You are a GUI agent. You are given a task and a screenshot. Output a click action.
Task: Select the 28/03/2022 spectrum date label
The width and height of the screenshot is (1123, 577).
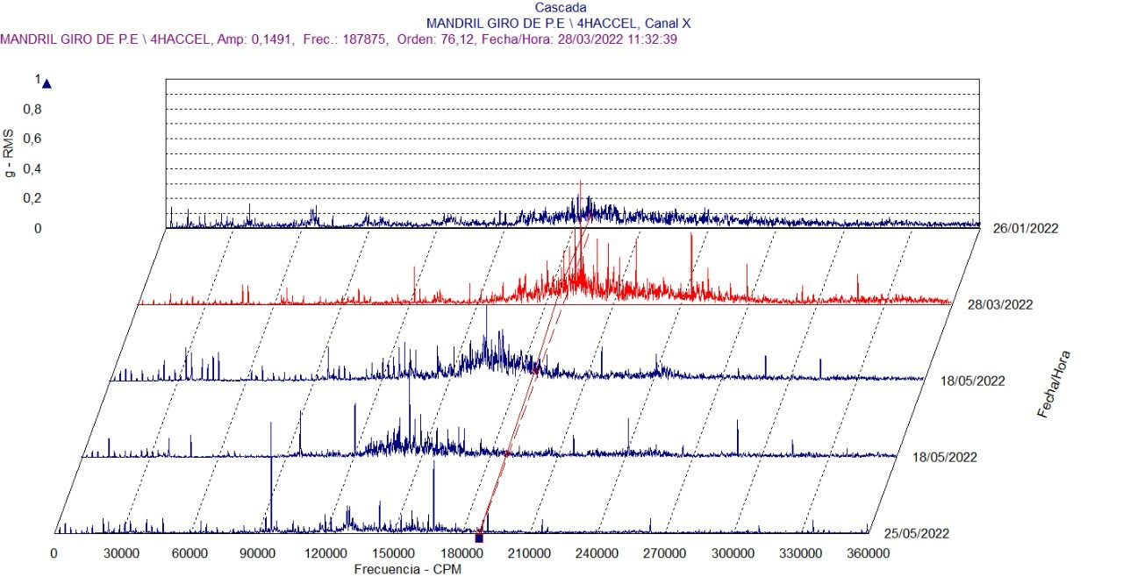pos(1000,305)
